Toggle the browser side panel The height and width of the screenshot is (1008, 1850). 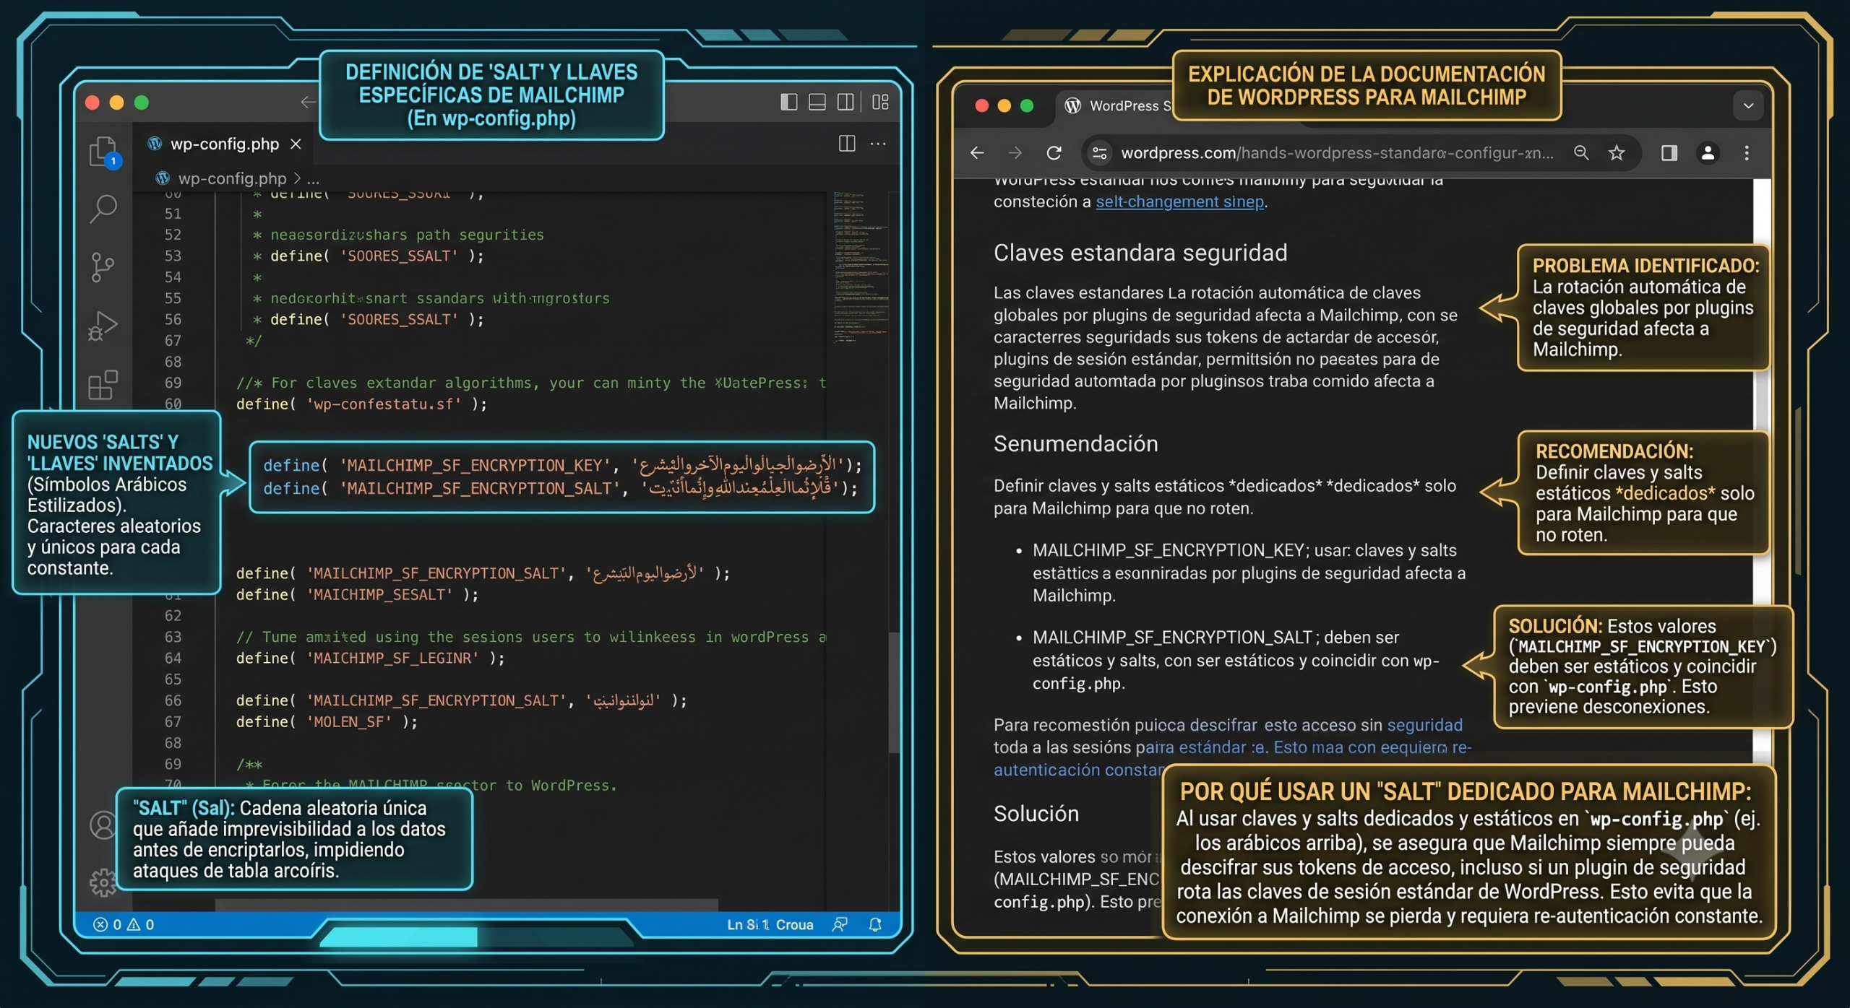tap(1669, 153)
